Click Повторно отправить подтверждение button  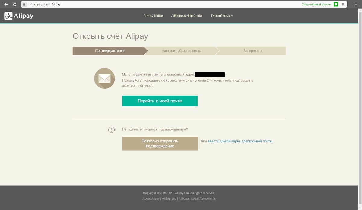coord(160,143)
